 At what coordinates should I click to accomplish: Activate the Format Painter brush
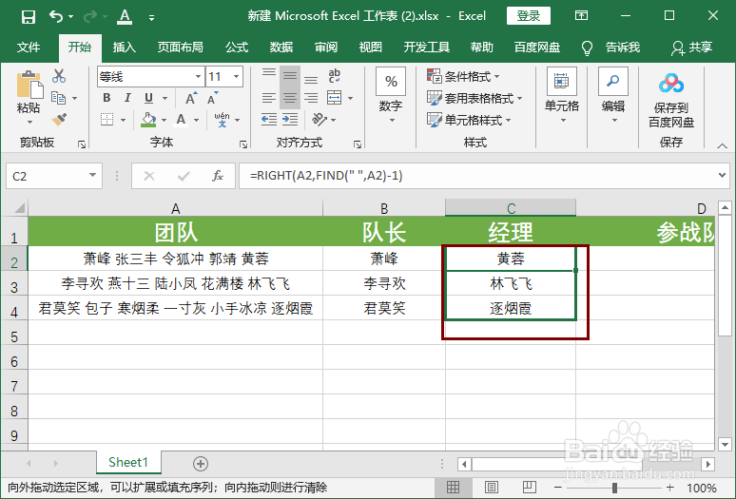pyautogui.click(x=59, y=120)
